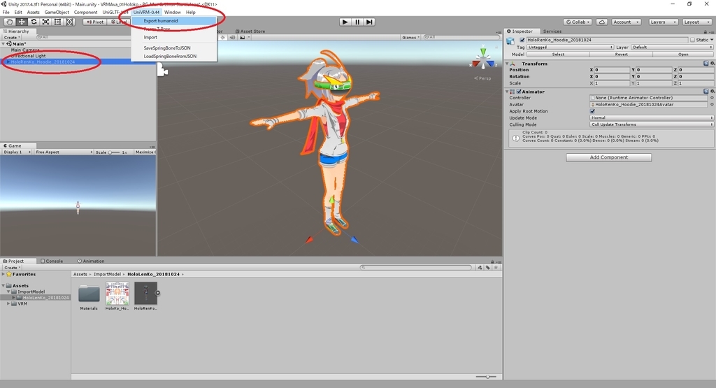Click the preview play arrow on HoloRenKo model
The width and height of the screenshot is (716, 388).
click(157, 293)
